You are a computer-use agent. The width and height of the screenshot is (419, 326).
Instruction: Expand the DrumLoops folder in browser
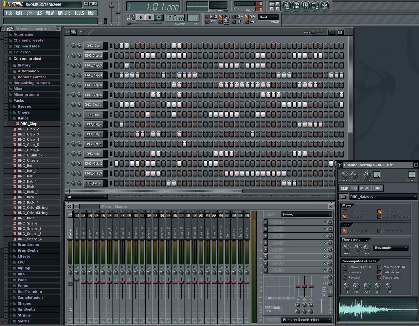pyautogui.click(x=28, y=244)
